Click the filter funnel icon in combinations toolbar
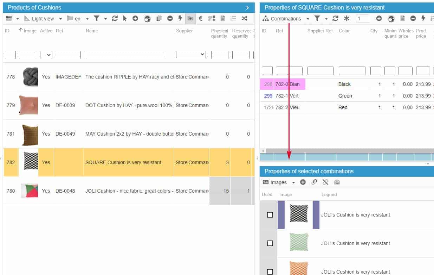Image resolution: width=434 pixels, height=275 pixels. [x=317, y=19]
